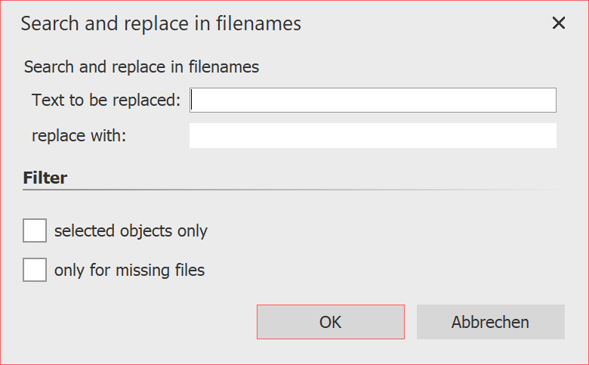Select the bold Filter section heading
The image size is (589, 365).
(45, 178)
